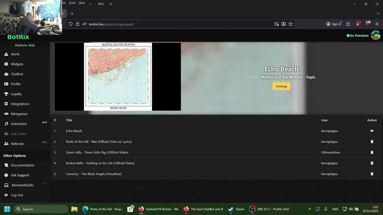383x215 pixels.
Task: Click the Echo Beach album art video
Action: tap(118, 77)
